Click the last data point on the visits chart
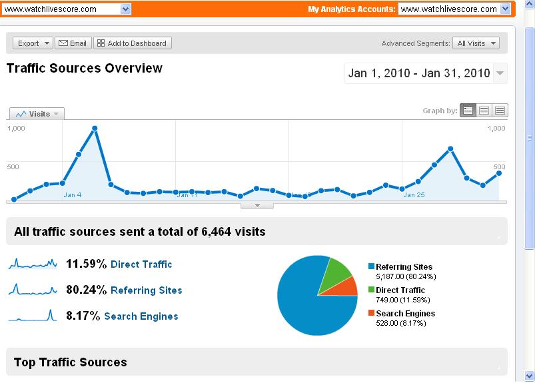535x383 pixels. coord(499,173)
